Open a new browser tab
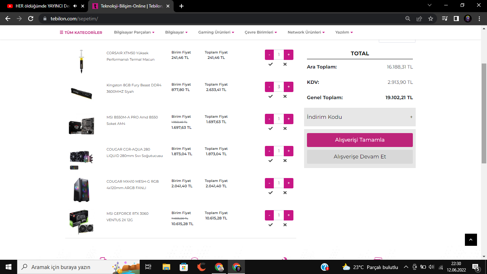Image resolution: width=487 pixels, height=274 pixels. click(181, 6)
